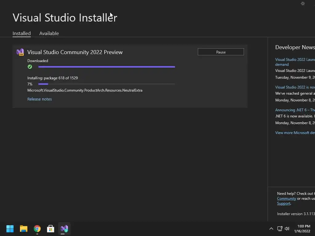Screen dimensions: 315x236
Task: Open the Windows Start menu
Action: pos(10,229)
